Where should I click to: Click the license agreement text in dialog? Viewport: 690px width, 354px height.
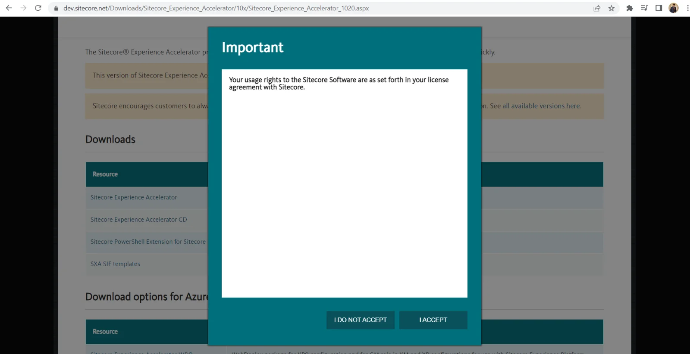pos(339,84)
